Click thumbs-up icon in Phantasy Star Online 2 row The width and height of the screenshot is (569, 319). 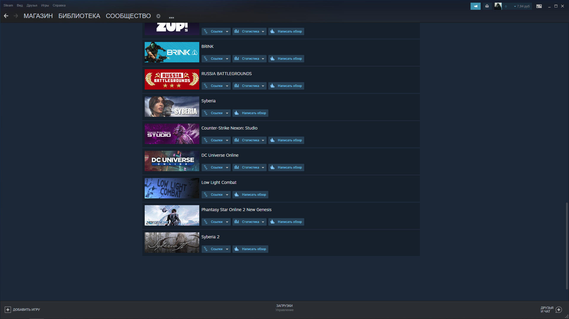(x=272, y=222)
